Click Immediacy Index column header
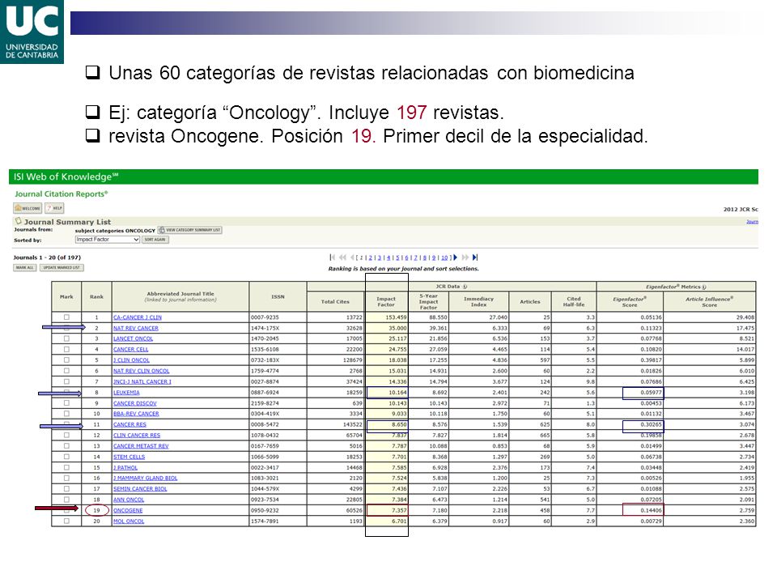Image resolution: width=777 pixels, height=583 pixels. coord(478,301)
